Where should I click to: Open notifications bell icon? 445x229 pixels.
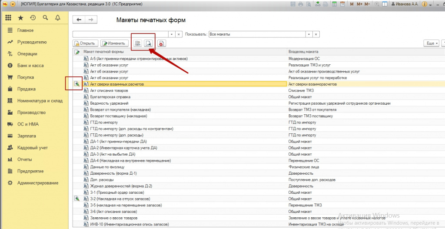click(x=58, y=18)
